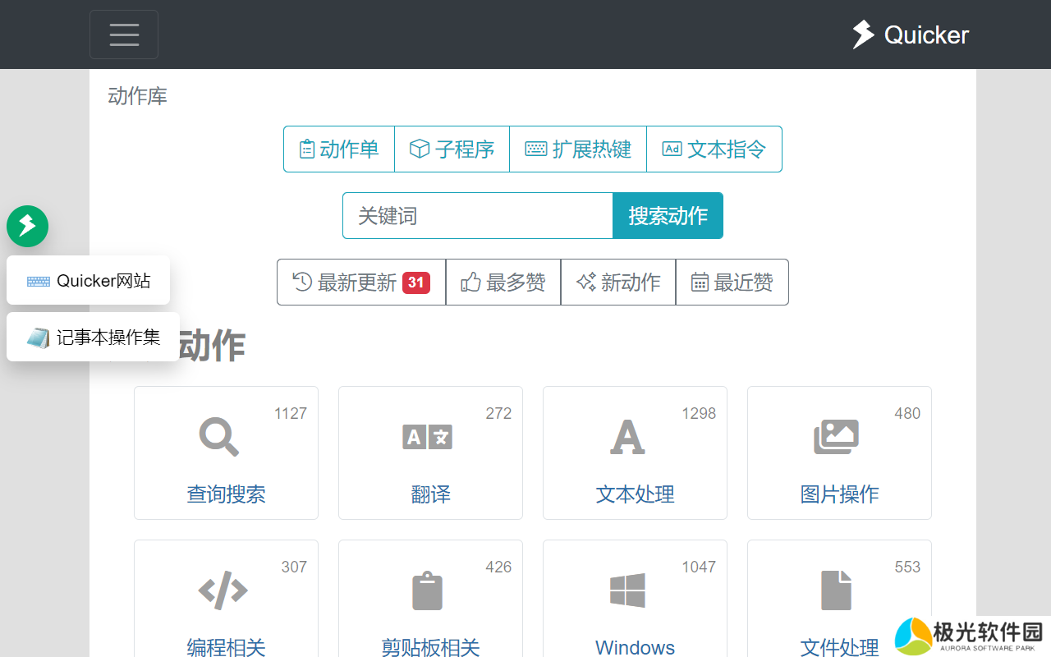Click the 搜索动作 search button
This screenshot has width=1051, height=657.
coord(668,216)
